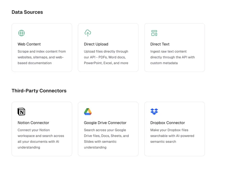
Task: Open the Direct Upload card title
Action: point(96,44)
